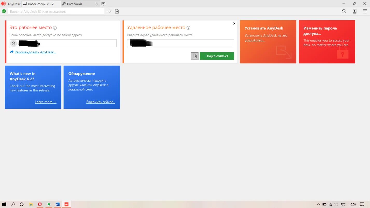
Task: Open the address book download icon
Action: tap(354, 11)
